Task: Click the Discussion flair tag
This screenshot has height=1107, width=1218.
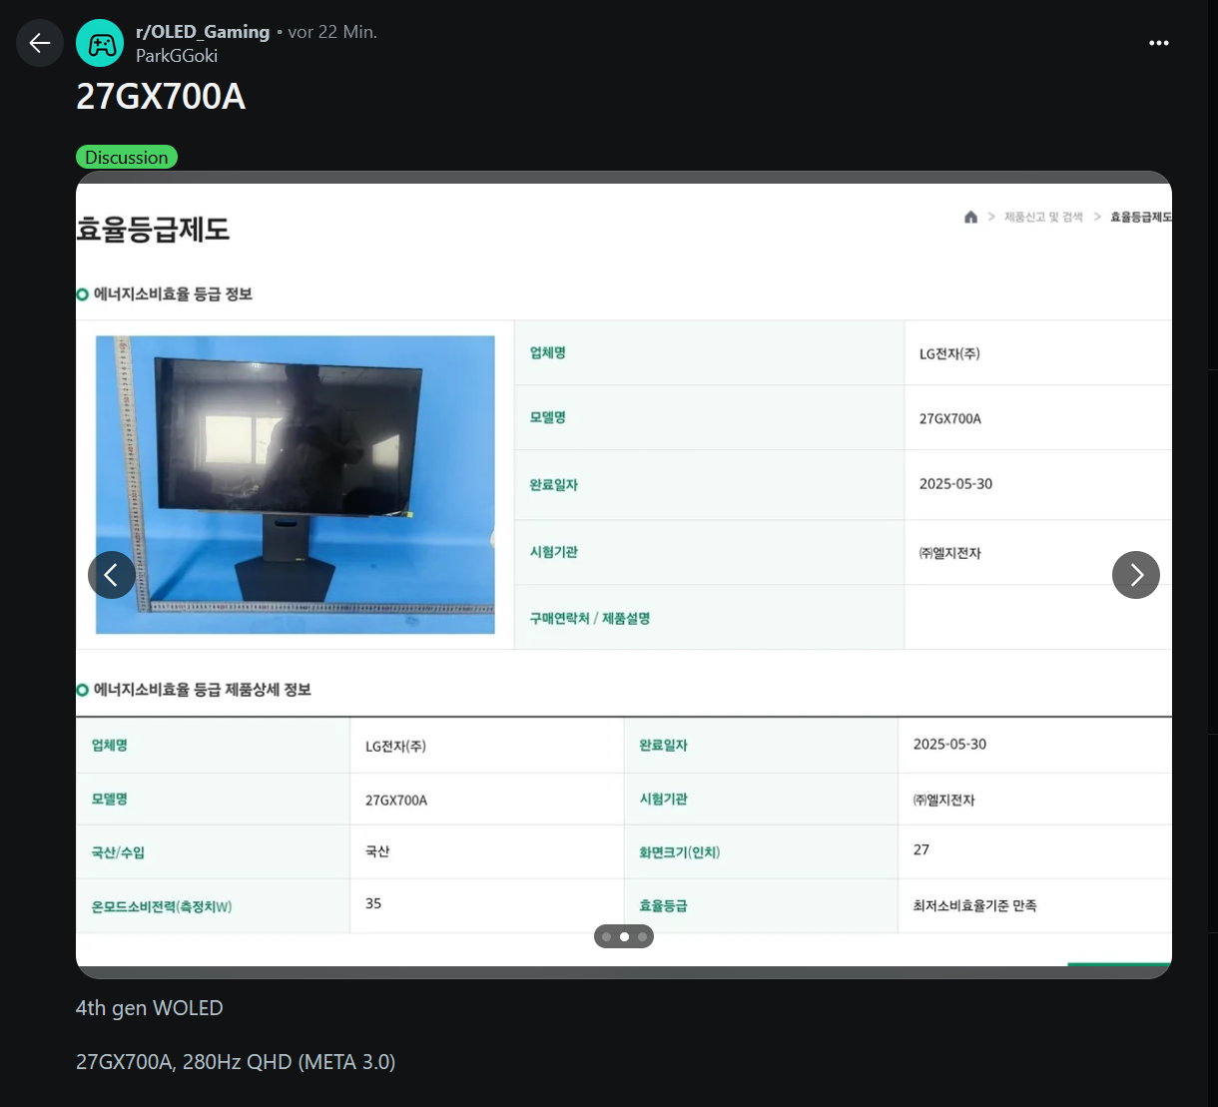Action: 127,157
